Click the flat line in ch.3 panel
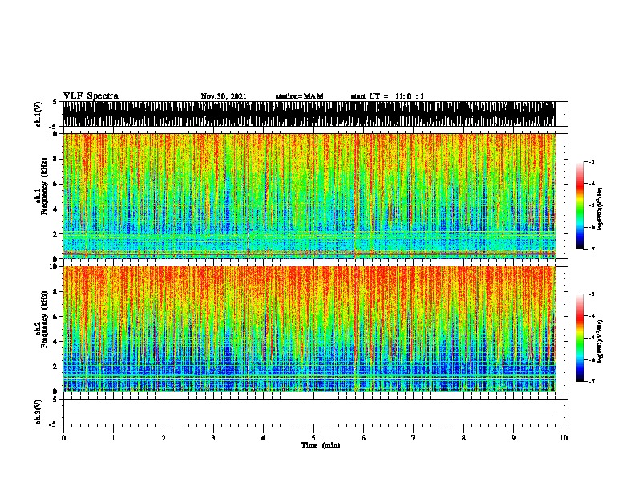The height and width of the screenshot is (491, 635). 309,412
